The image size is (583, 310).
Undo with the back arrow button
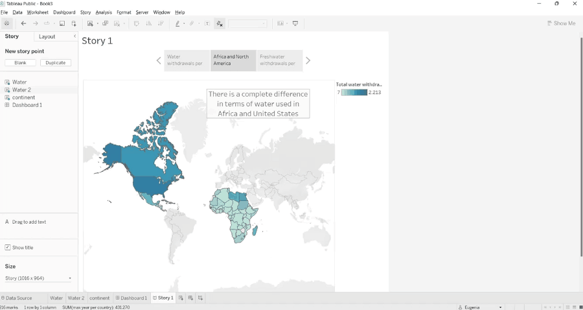(x=23, y=23)
